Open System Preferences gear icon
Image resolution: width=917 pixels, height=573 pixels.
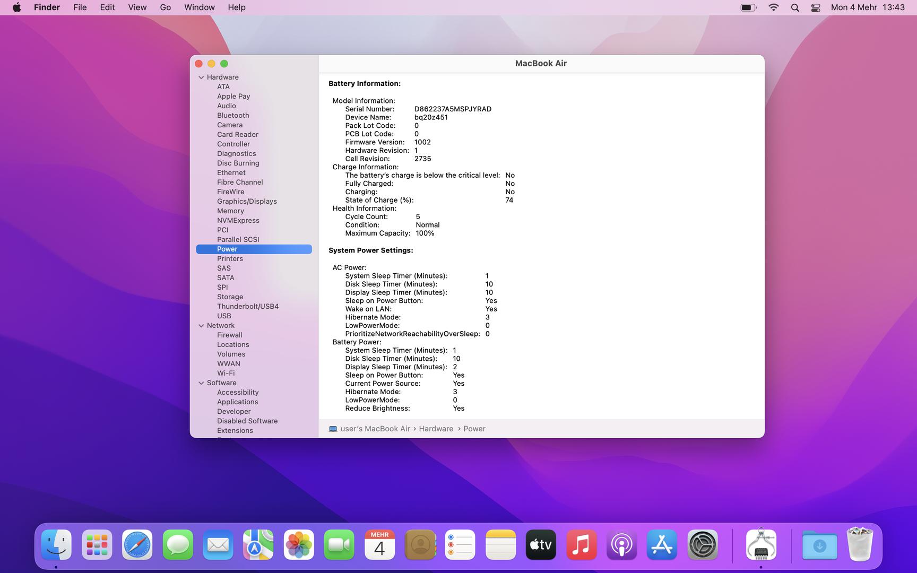703,545
